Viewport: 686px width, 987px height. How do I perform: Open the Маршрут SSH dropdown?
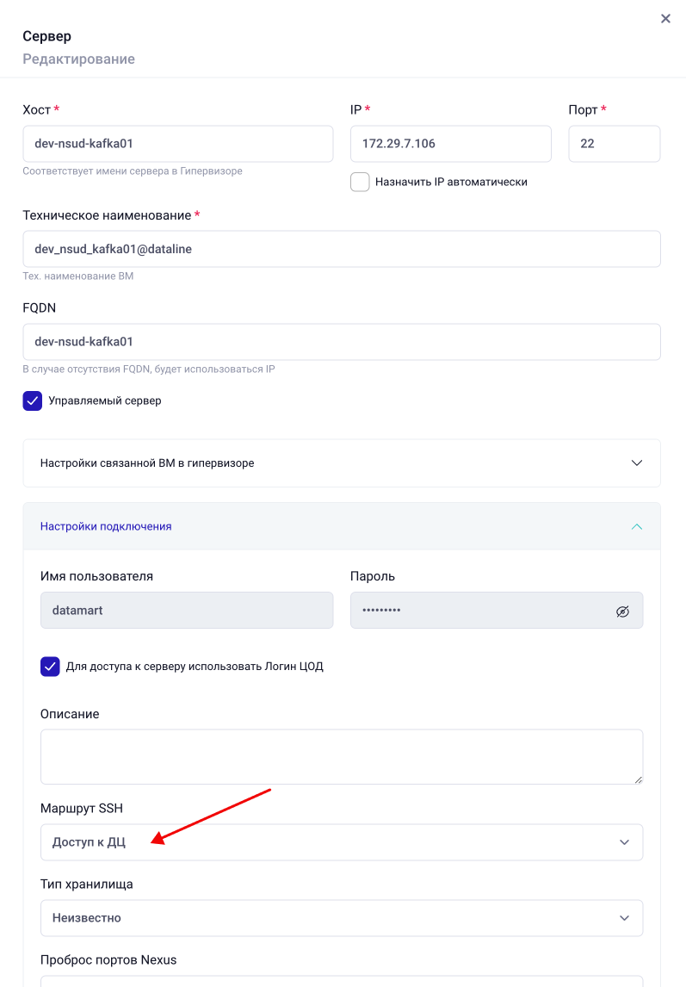(x=342, y=842)
